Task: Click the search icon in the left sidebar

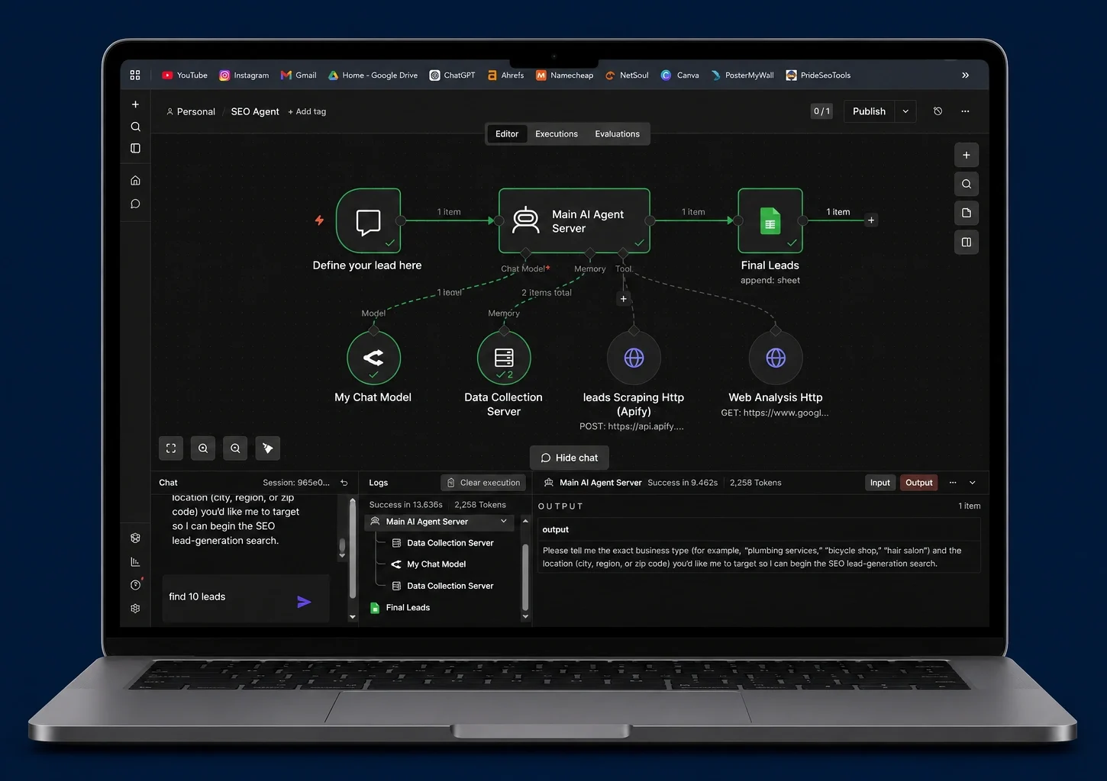Action: pos(135,127)
